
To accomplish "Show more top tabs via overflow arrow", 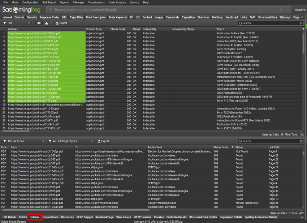I will pyautogui.click(x=302, y=17).
